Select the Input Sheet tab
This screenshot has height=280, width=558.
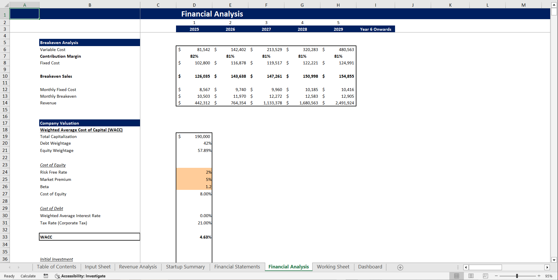(x=97, y=267)
